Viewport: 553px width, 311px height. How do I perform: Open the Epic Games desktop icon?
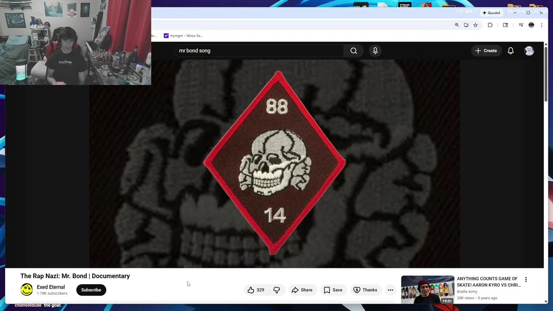pyautogui.click(x=404, y=6)
